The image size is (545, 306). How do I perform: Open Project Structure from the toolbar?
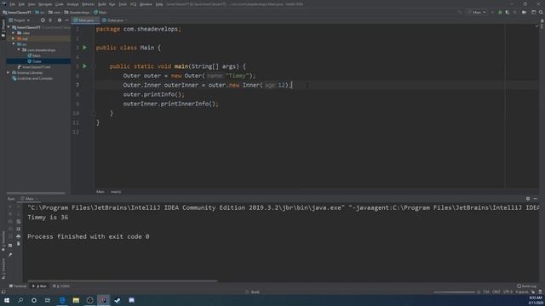[534, 12]
